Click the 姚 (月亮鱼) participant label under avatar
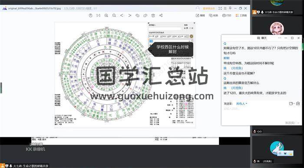Screen dimensions: 304x168 263,161
